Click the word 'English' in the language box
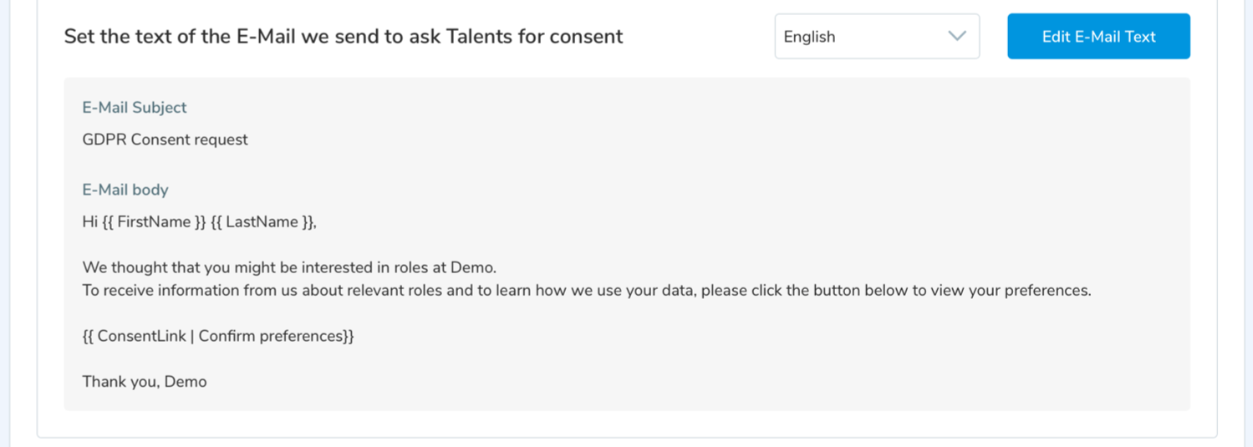Image resolution: width=1253 pixels, height=447 pixels. click(809, 37)
